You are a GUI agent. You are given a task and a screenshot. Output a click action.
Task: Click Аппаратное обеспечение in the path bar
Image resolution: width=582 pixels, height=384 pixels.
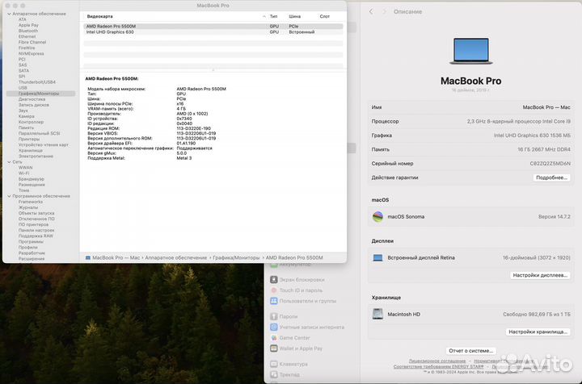point(176,257)
